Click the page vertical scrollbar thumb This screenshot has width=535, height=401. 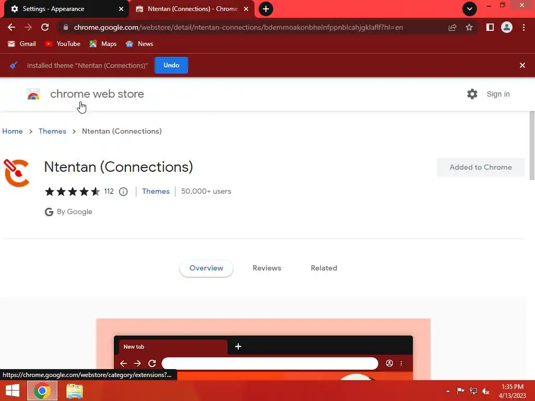click(x=531, y=146)
